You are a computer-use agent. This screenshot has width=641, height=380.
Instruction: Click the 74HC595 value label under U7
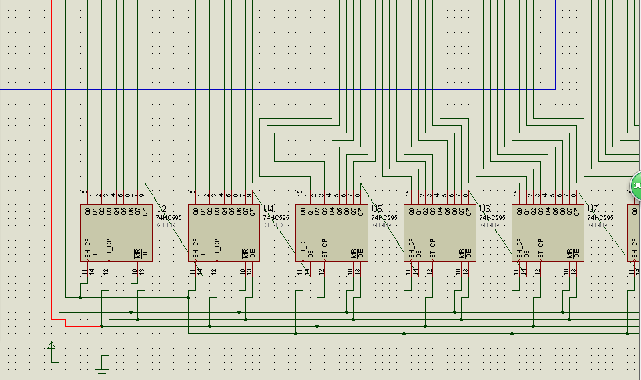click(600, 218)
